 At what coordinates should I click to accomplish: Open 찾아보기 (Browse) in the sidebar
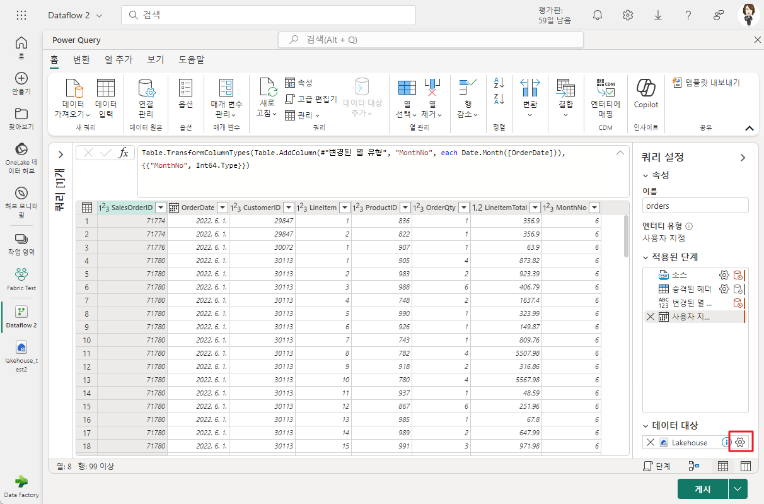pos(21,118)
